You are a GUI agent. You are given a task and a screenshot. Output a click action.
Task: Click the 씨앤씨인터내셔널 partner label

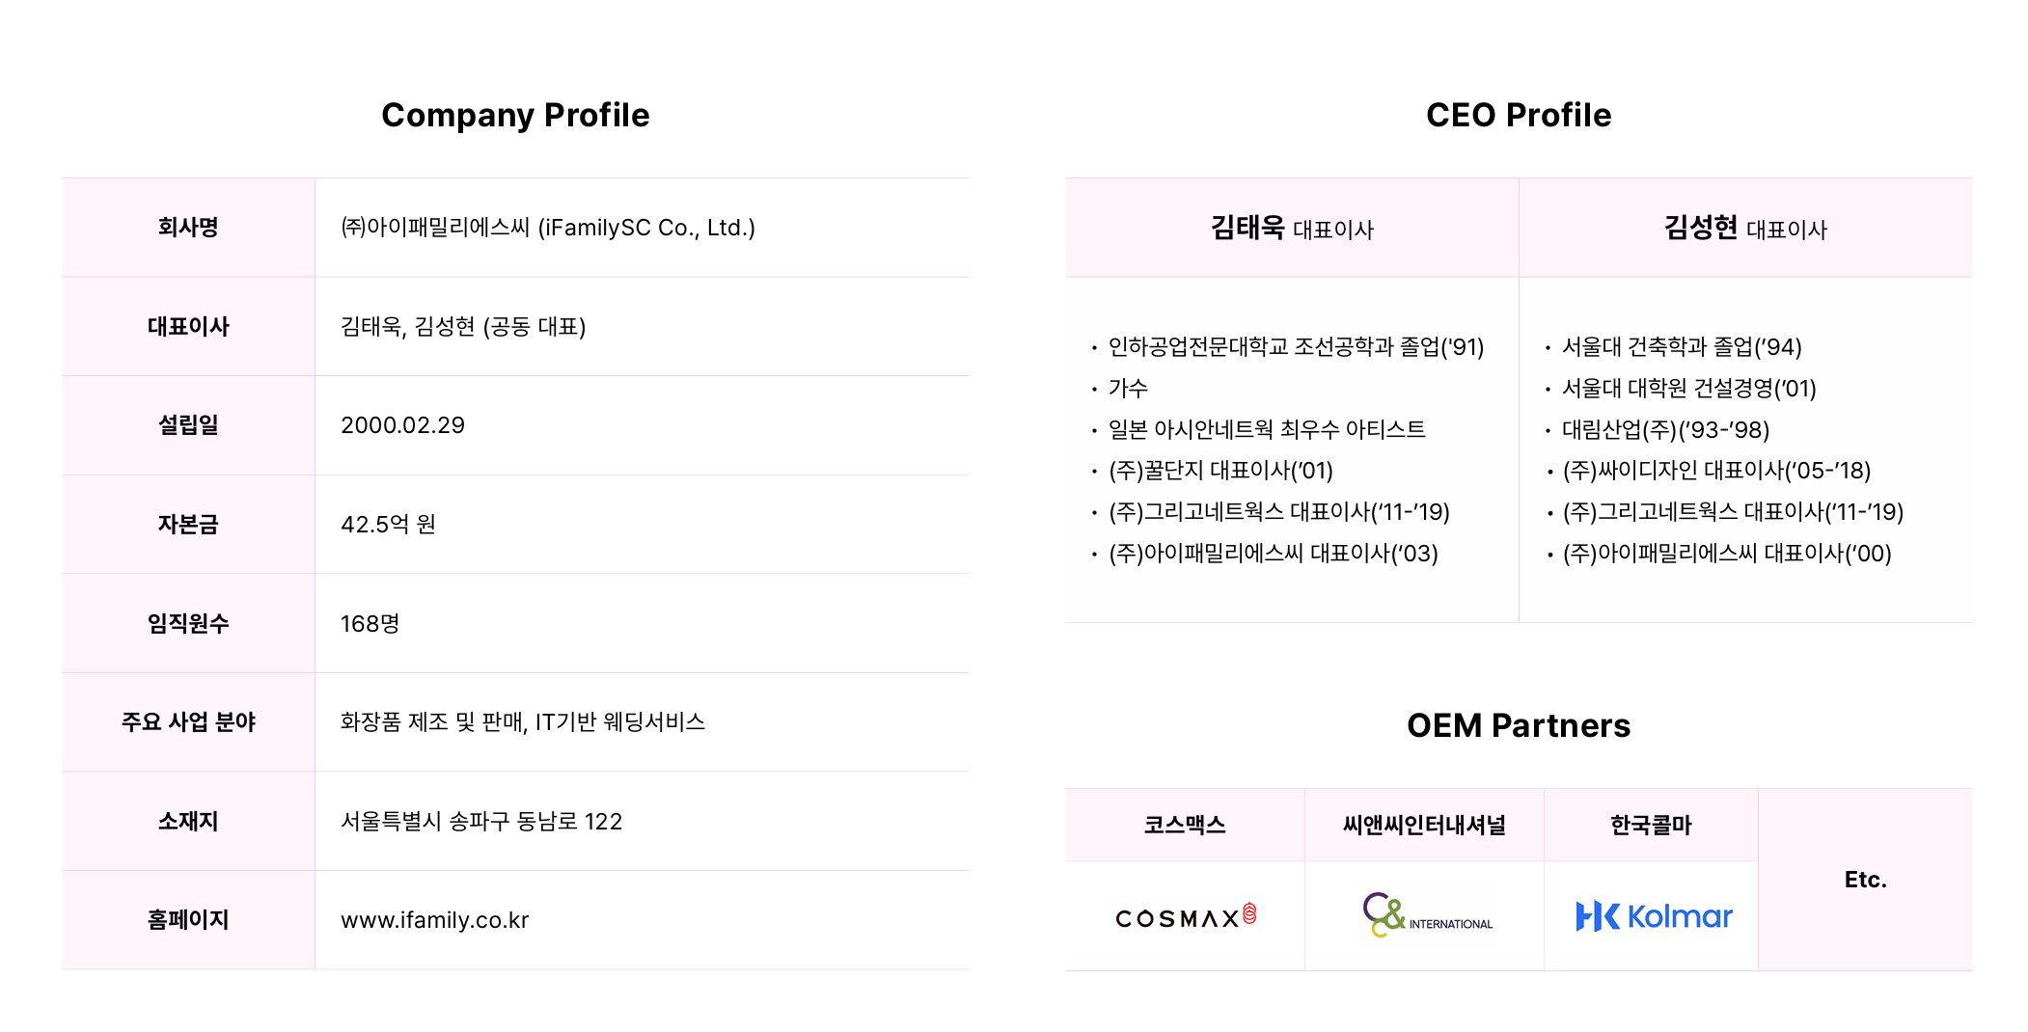coord(1424,825)
